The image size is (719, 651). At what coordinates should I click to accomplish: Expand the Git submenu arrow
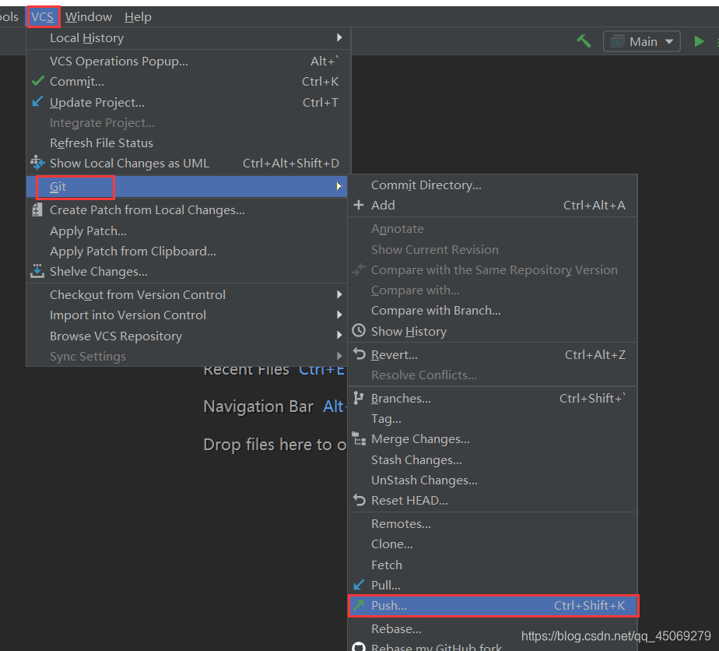tap(339, 186)
